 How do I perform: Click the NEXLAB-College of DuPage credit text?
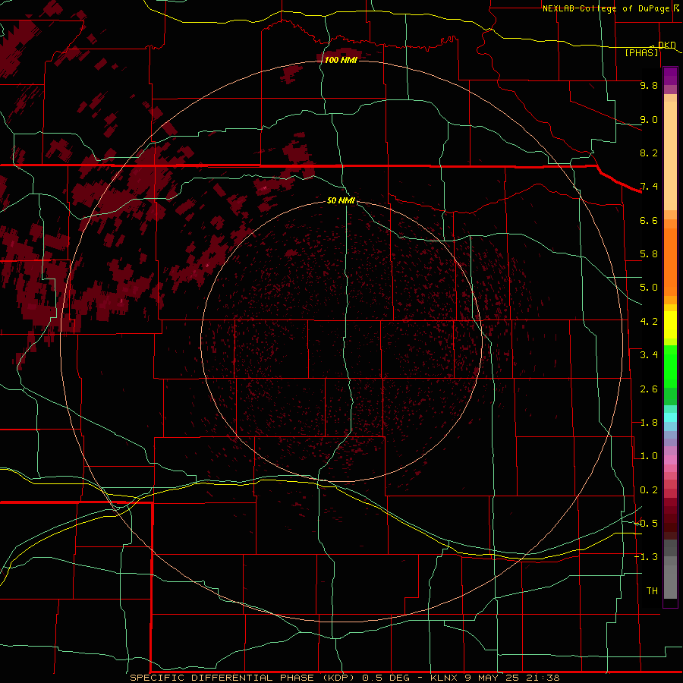click(x=606, y=8)
